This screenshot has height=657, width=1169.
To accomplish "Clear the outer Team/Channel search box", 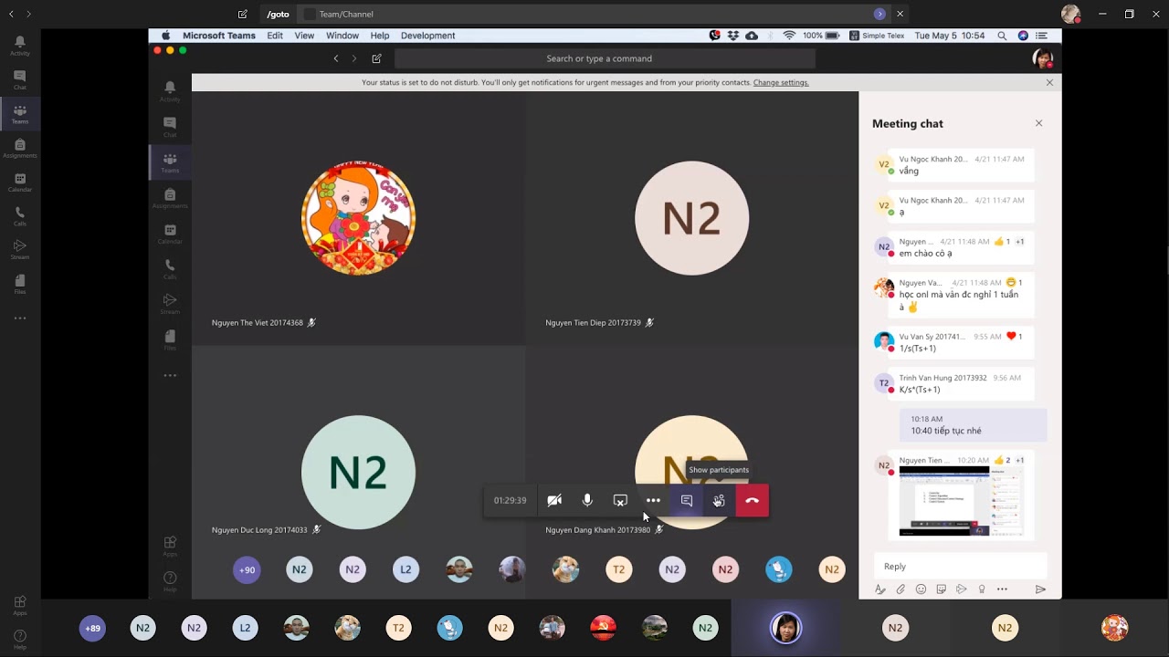I will pyautogui.click(x=900, y=14).
